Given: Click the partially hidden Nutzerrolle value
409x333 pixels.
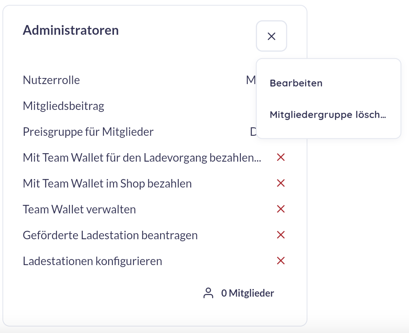Looking at the screenshot, I should (x=251, y=80).
